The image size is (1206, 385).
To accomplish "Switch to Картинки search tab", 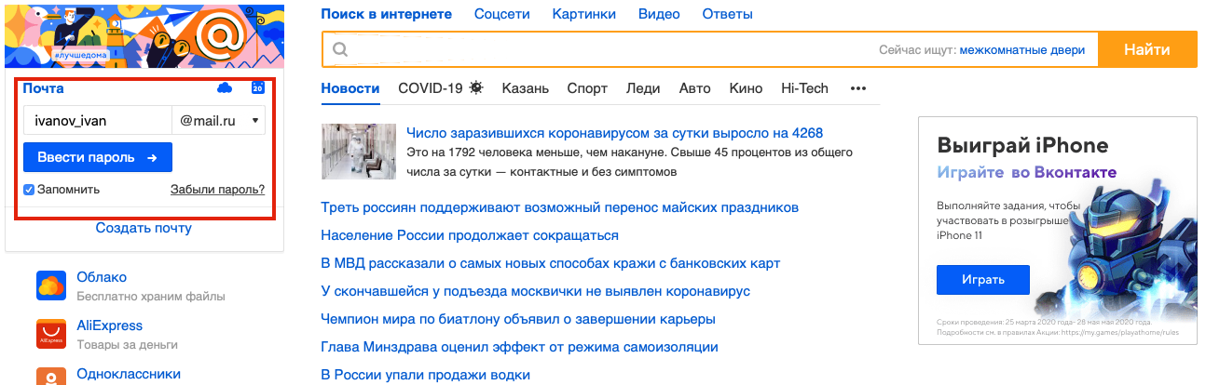I will coord(583,14).
